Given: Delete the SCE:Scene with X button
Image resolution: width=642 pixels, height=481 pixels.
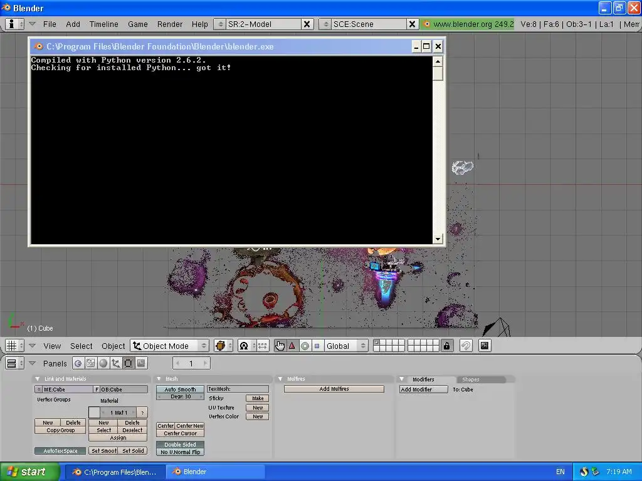Looking at the screenshot, I should tap(412, 24).
